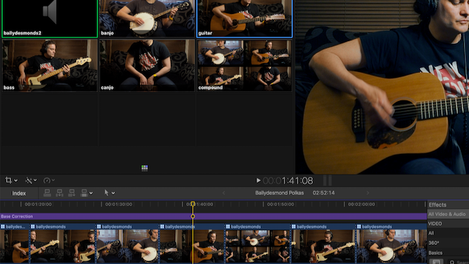This screenshot has width=469, height=264.
Task: Click the ruler at 00:01:20:00
Action: 38,205
